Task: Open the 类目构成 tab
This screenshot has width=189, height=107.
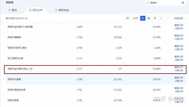Action: [62, 10]
